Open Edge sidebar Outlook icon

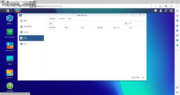click(177, 40)
